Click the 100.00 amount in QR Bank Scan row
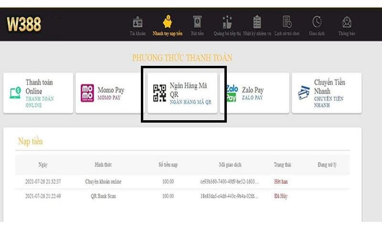 pyautogui.click(x=168, y=196)
